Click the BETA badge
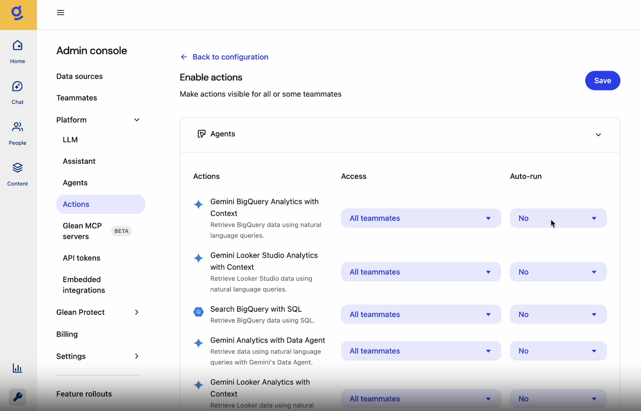Image resolution: width=641 pixels, height=411 pixels. 121,231
